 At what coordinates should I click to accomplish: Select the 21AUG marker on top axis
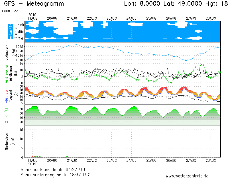(x=72, y=18)
